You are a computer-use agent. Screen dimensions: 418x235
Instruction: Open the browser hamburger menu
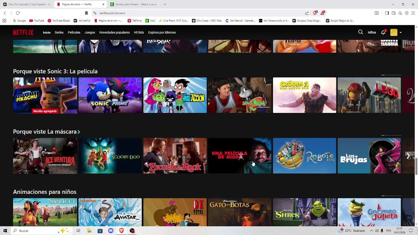click(x=413, y=13)
